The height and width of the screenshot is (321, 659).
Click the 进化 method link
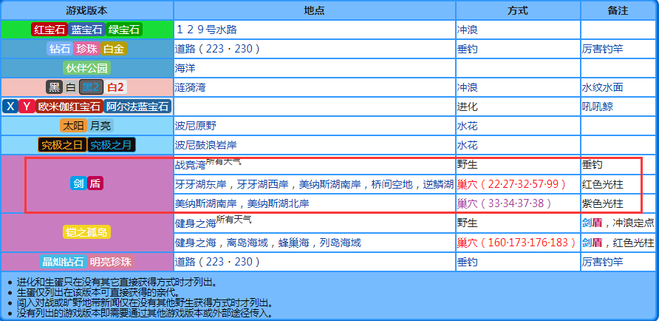[468, 107]
